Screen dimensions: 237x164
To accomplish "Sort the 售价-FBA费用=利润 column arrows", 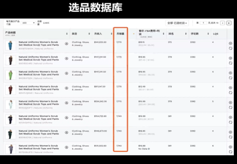I will coord(163,34).
